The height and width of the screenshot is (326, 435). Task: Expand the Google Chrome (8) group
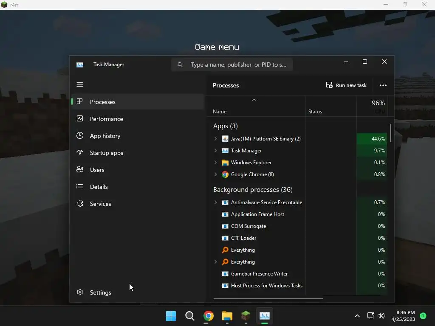[x=215, y=174]
